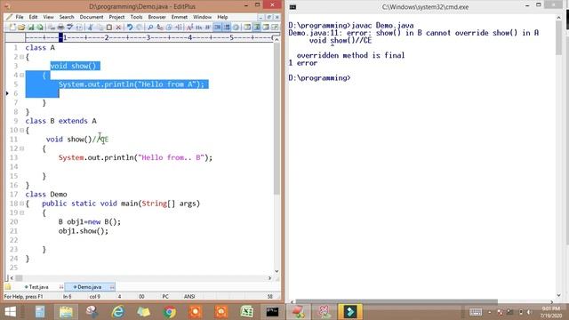The height and width of the screenshot is (320, 569).
Task: Paste using the clipboard toolbar icon
Action: click(x=108, y=28)
